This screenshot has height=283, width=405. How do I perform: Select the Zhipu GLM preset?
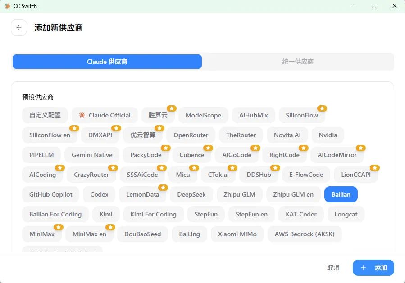[239, 194]
